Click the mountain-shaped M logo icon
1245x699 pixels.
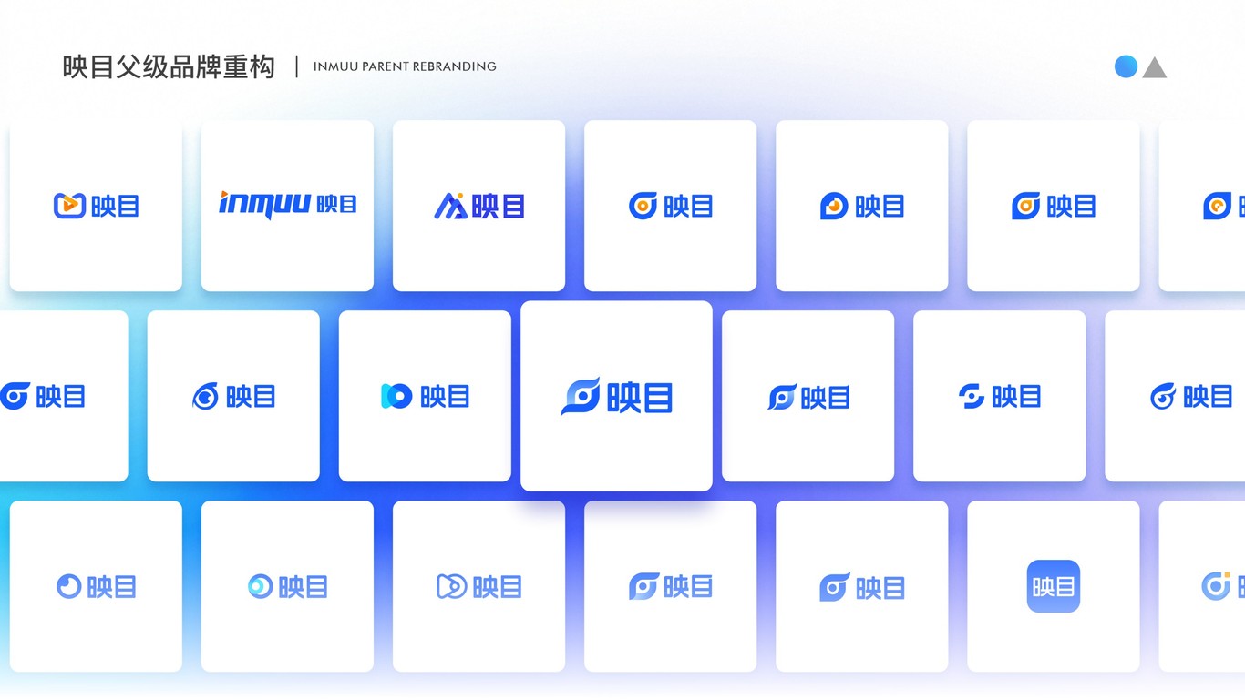[x=450, y=207]
